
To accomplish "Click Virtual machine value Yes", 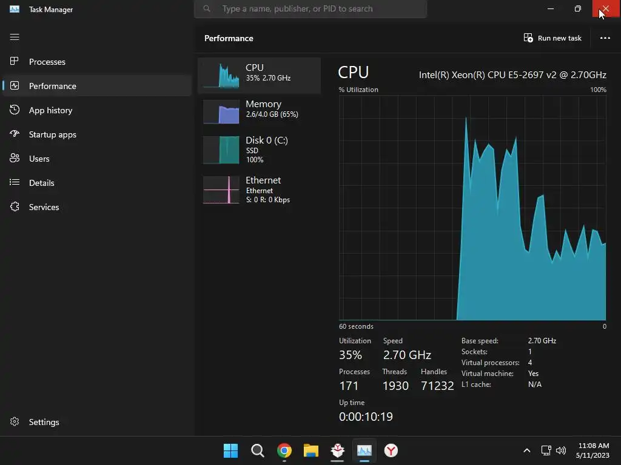I will point(533,373).
